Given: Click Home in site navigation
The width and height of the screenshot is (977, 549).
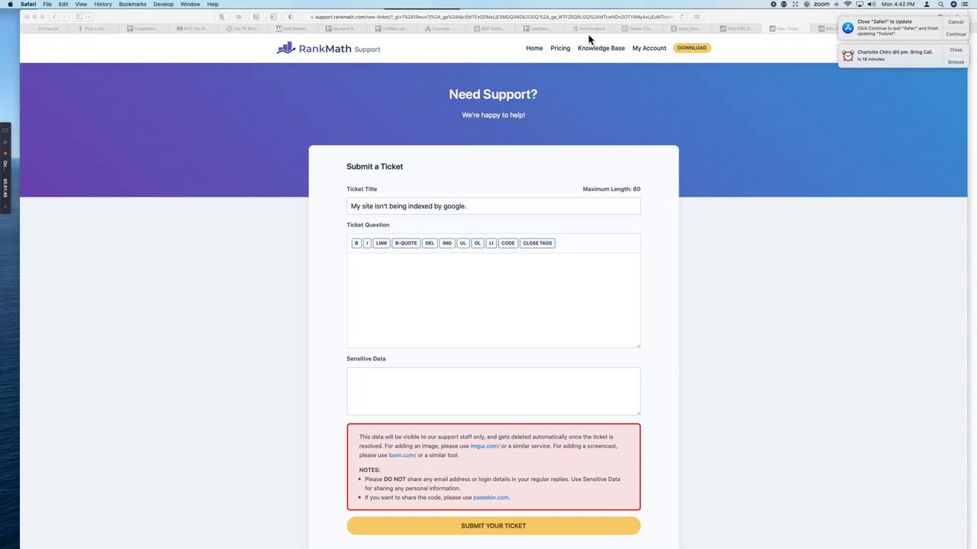Looking at the screenshot, I should (534, 48).
